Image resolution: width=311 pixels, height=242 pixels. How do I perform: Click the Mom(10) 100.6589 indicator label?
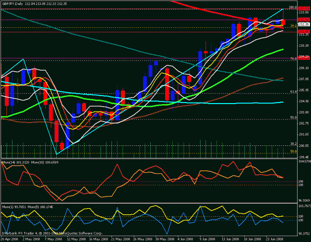45,162
